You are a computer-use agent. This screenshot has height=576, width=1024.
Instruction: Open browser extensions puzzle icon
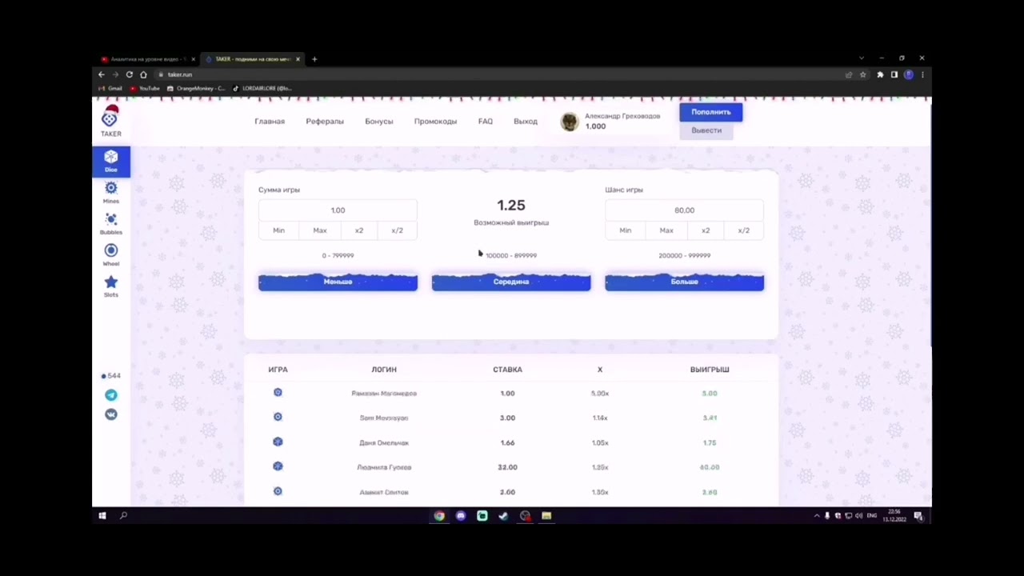click(x=880, y=74)
